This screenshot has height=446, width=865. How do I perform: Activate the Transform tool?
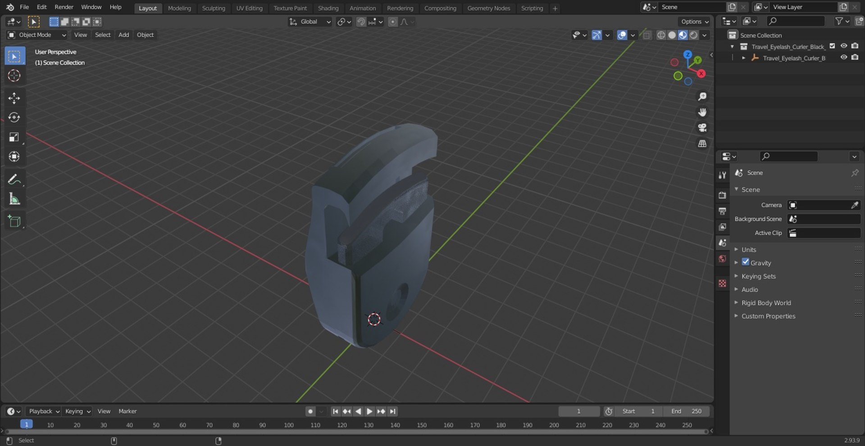[14, 157]
